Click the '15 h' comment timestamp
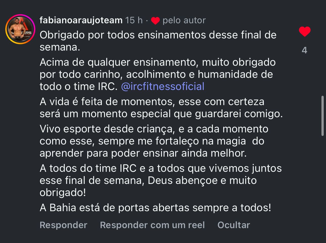This screenshot has width=326, height=243. 134,20
